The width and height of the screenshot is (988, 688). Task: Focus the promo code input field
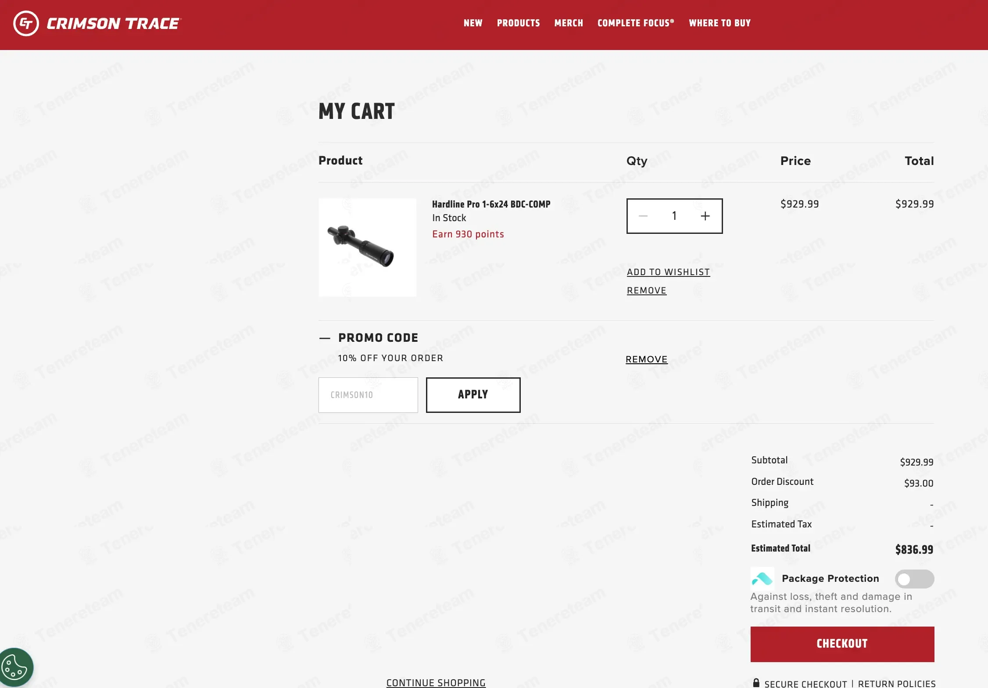pos(368,395)
